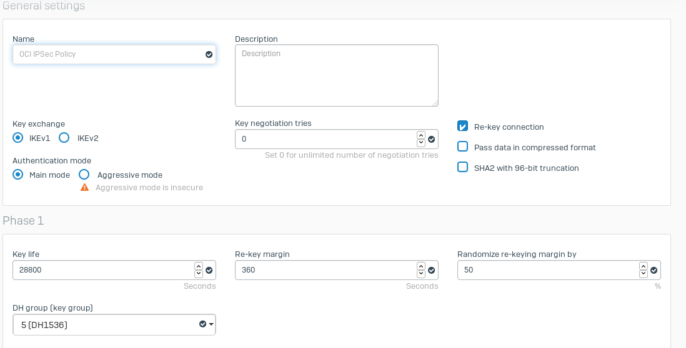This screenshot has width=686, height=348.
Task: Decrease Key negotiation tries with down arrow
Action: click(x=421, y=143)
